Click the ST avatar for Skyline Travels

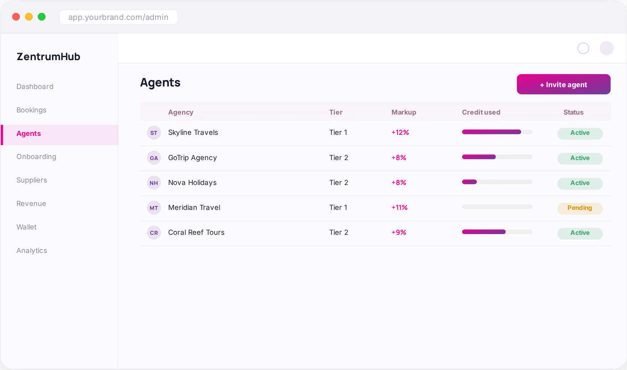154,133
